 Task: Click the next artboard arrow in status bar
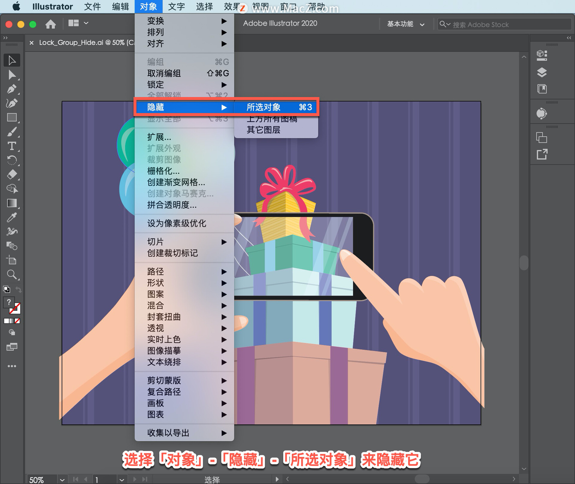pos(134,479)
